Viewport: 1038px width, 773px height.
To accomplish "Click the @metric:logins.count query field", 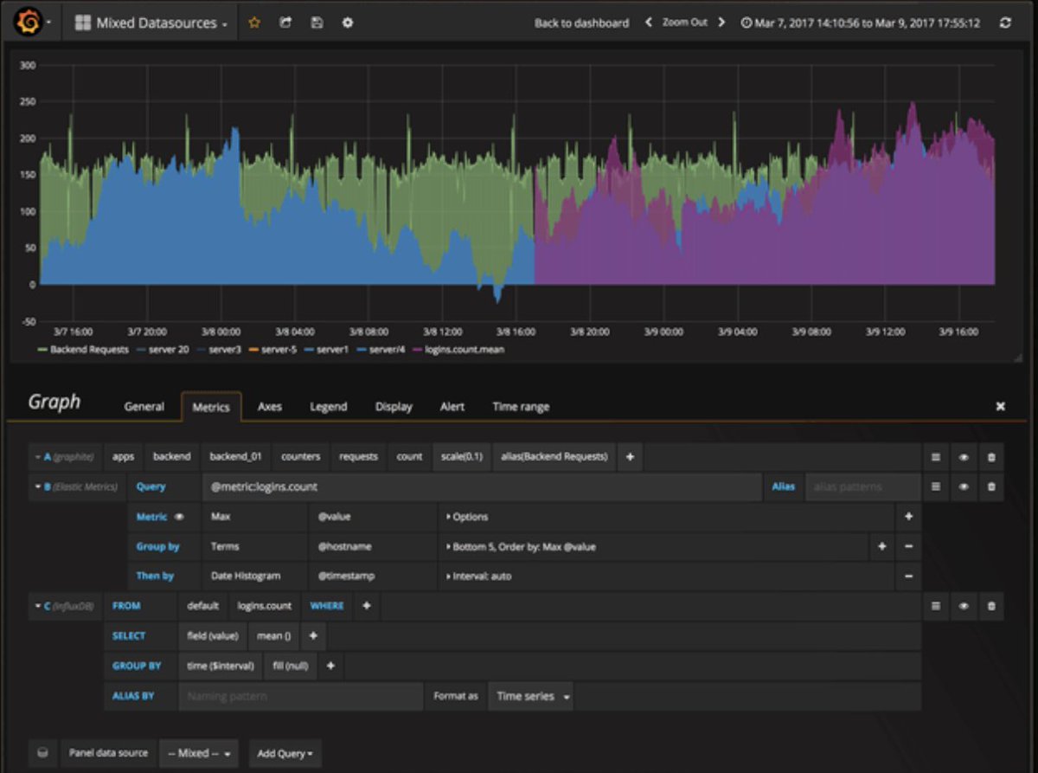I will pyautogui.click(x=482, y=486).
